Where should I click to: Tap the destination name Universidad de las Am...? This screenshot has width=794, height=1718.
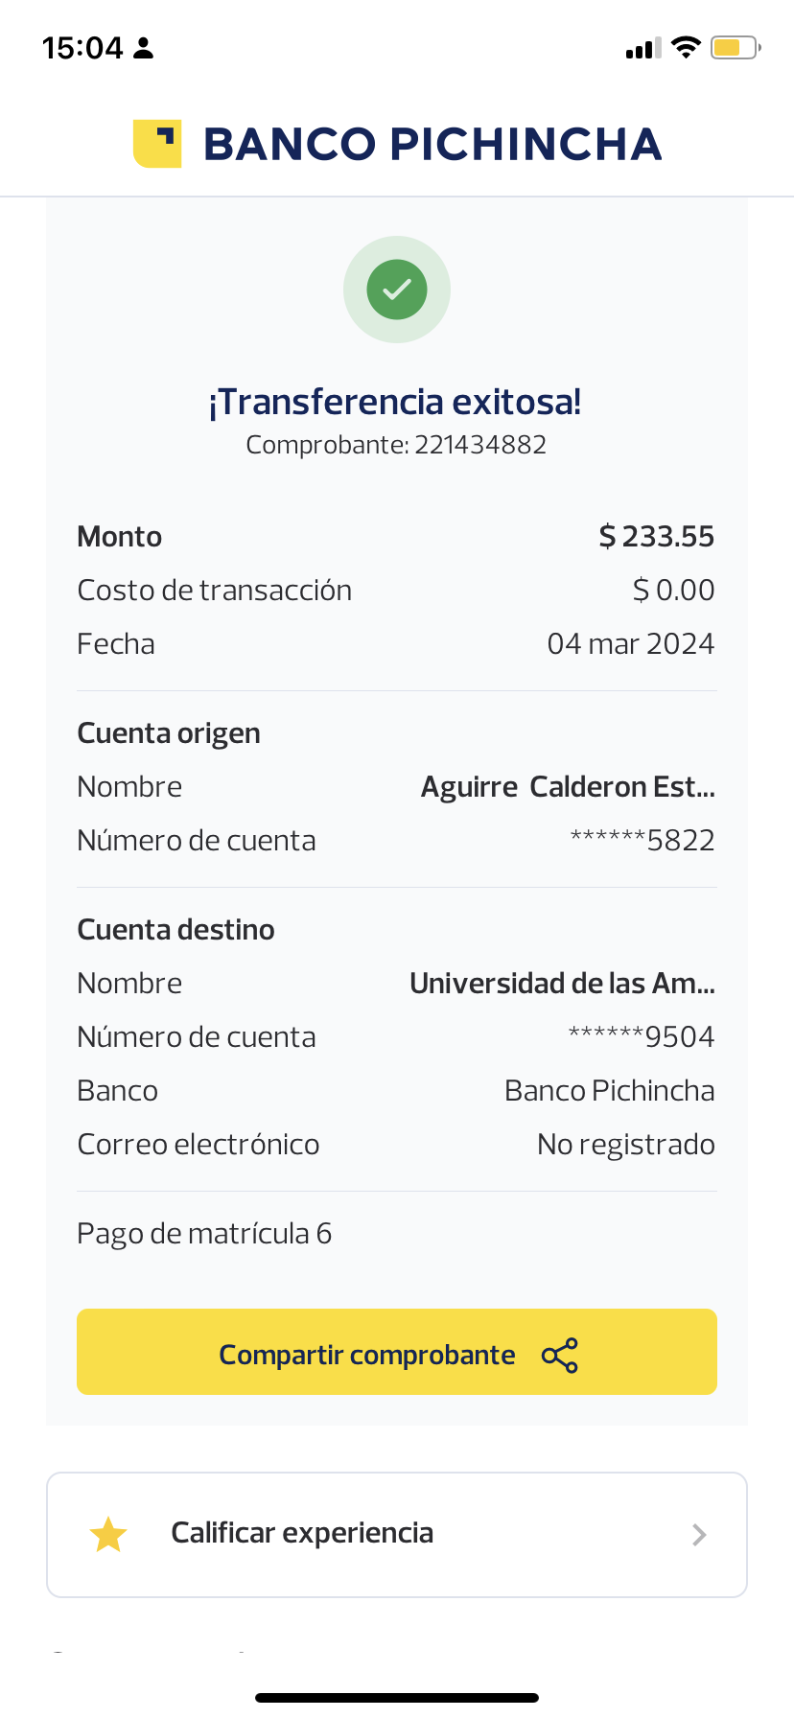click(562, 984)
